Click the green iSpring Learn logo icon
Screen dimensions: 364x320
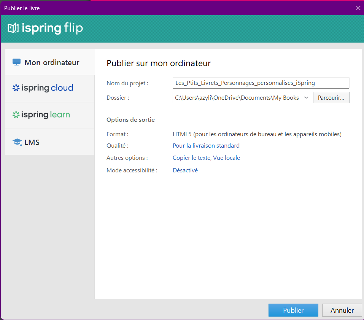16,115
